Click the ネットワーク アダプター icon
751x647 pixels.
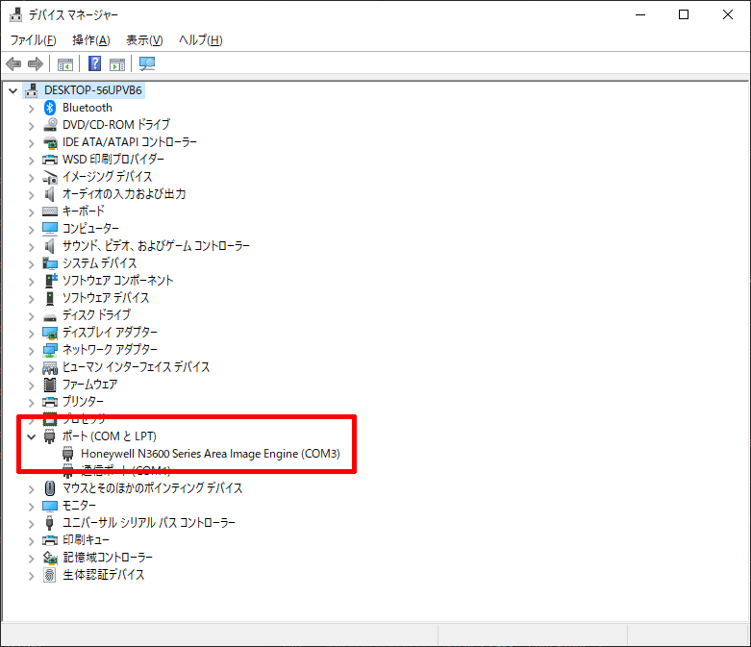tap(50, 350)
